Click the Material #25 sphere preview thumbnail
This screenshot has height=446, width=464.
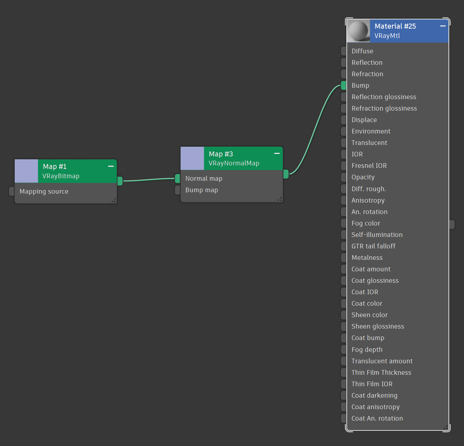pyautogui.click(x=359, y=31)
